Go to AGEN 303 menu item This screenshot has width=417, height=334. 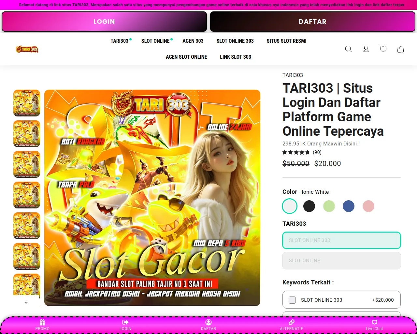tap(193, 41)
